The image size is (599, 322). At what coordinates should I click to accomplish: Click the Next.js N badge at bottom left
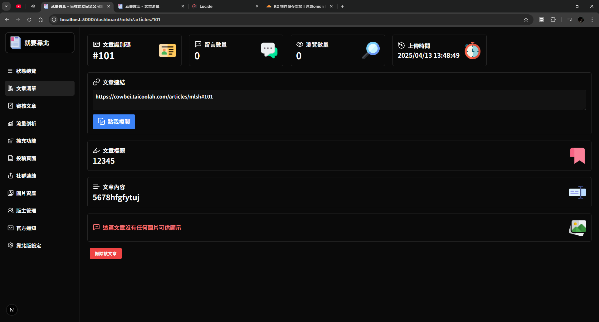[x=12, y=310]
